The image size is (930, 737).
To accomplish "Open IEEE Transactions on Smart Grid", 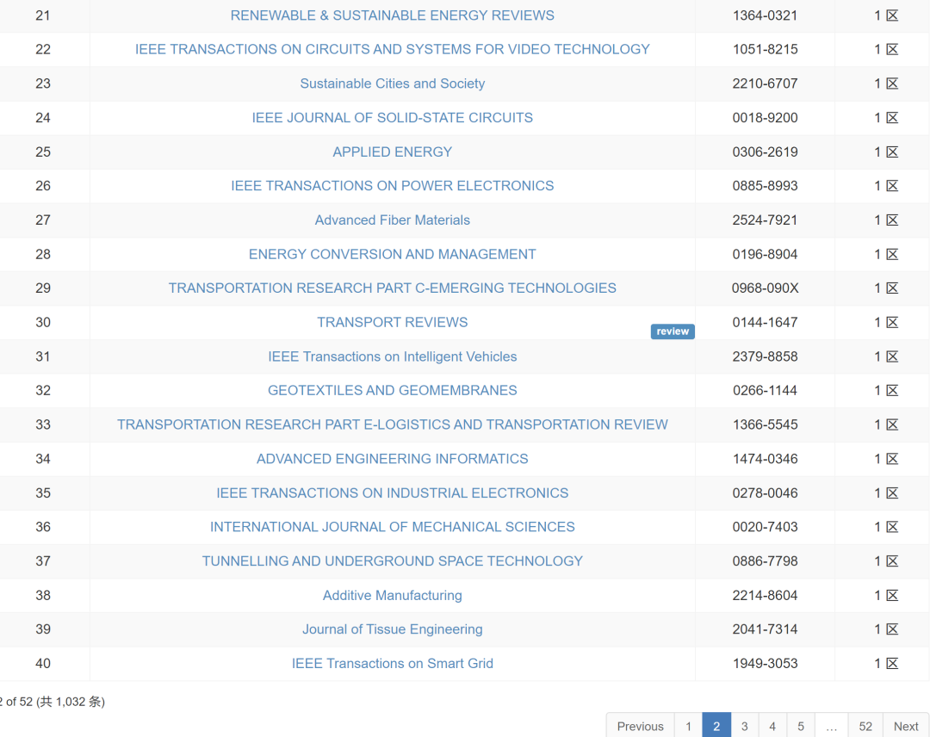I will point(392,663).
